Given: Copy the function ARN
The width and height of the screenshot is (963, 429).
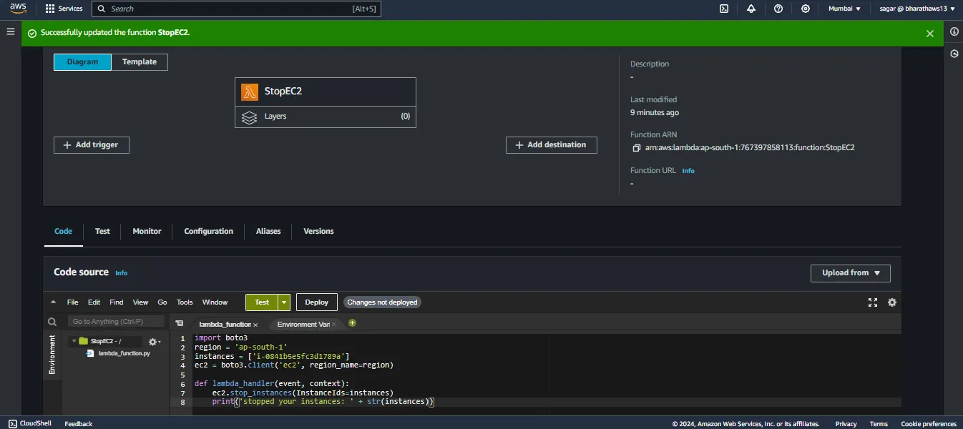Looking at the screenshot, I should (636, 148).
